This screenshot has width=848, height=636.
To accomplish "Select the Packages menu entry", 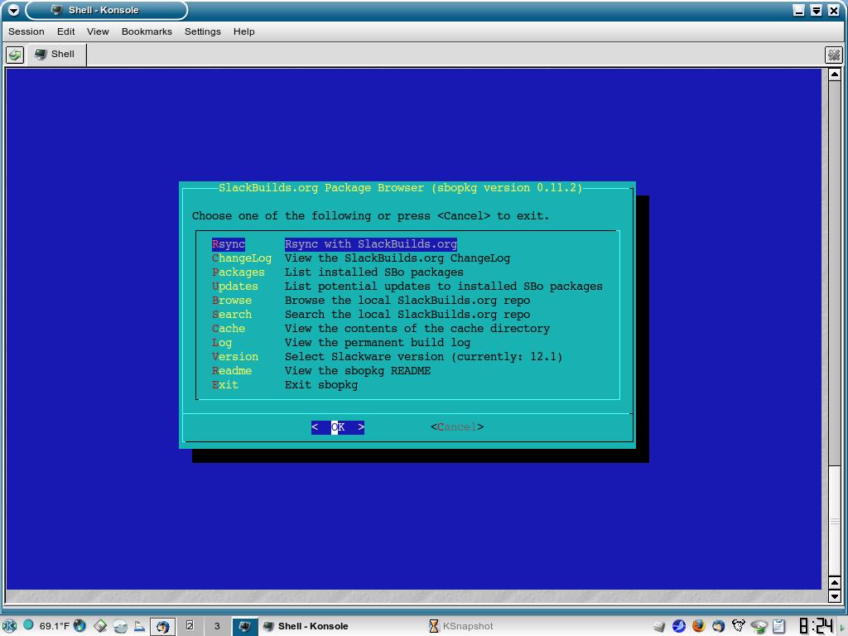I will tap(238, 272).
